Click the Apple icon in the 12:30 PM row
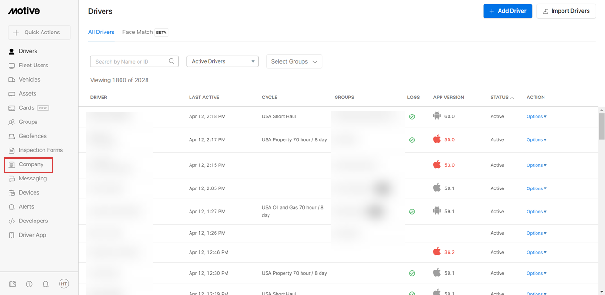Image resolution: width=605 pixels, height=295 pixels. 437,272
